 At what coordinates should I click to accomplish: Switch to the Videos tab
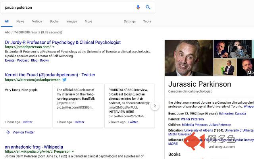37,21
